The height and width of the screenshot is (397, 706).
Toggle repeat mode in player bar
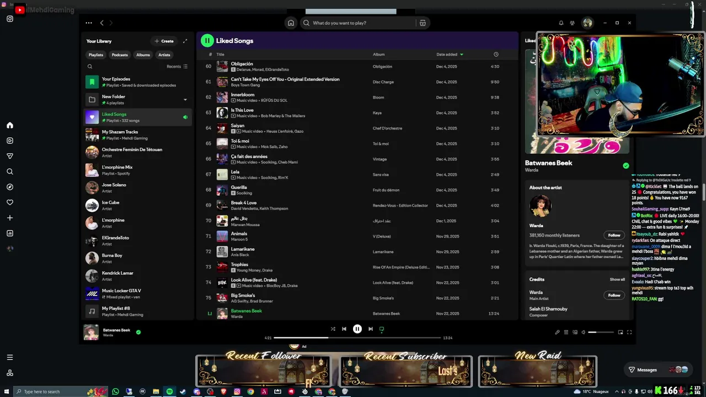(381, 329)
